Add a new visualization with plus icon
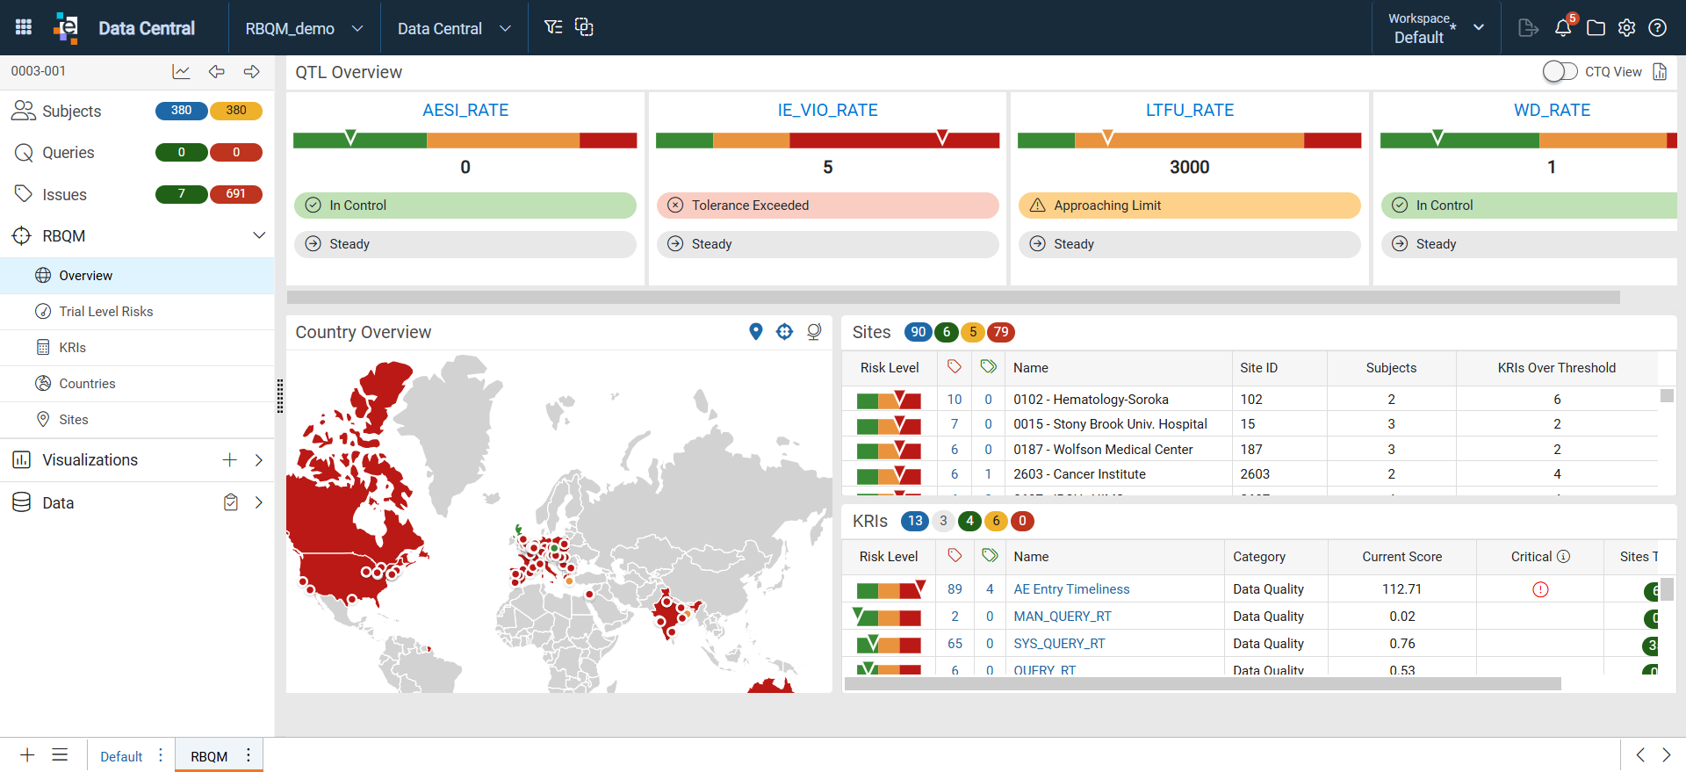 point(229,460)
